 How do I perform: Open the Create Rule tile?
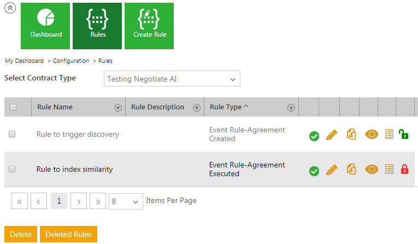point(149,26)
